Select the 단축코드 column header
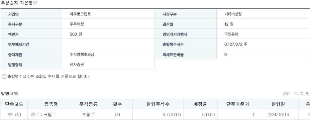311x120 pixels. 14,104
